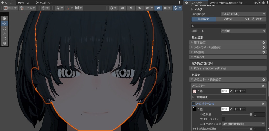
Task: Toggle scene lighting
Action: (x=131, y=8)
